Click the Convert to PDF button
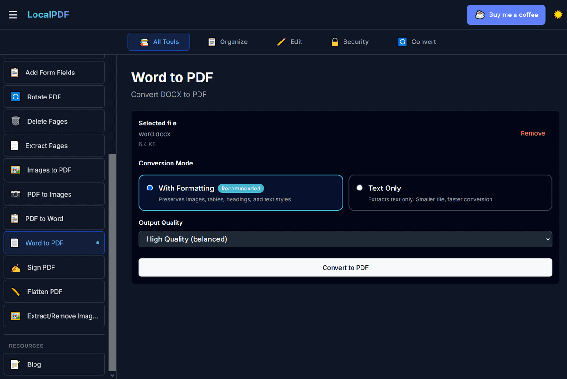 tap(345, 268)
